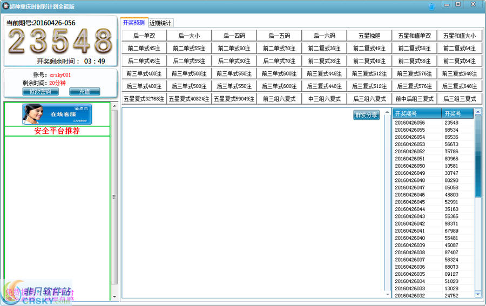Click prediction area scrollbar down arrow
Viewport: 486px width, 306px height.
click(387, 294)
